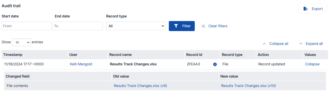Collapse the Results Track Changes.xlsx row values

click(312, 64)
